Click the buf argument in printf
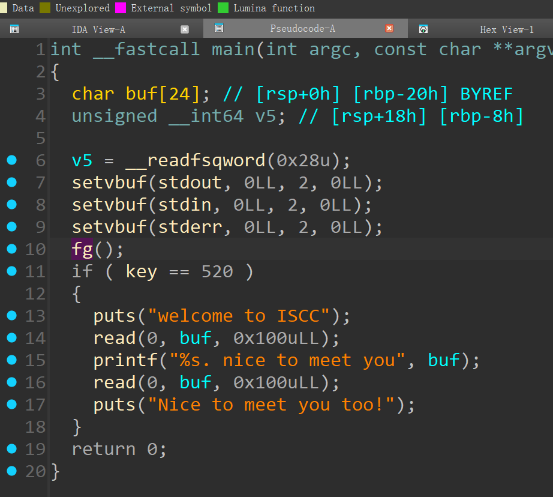 443,360
